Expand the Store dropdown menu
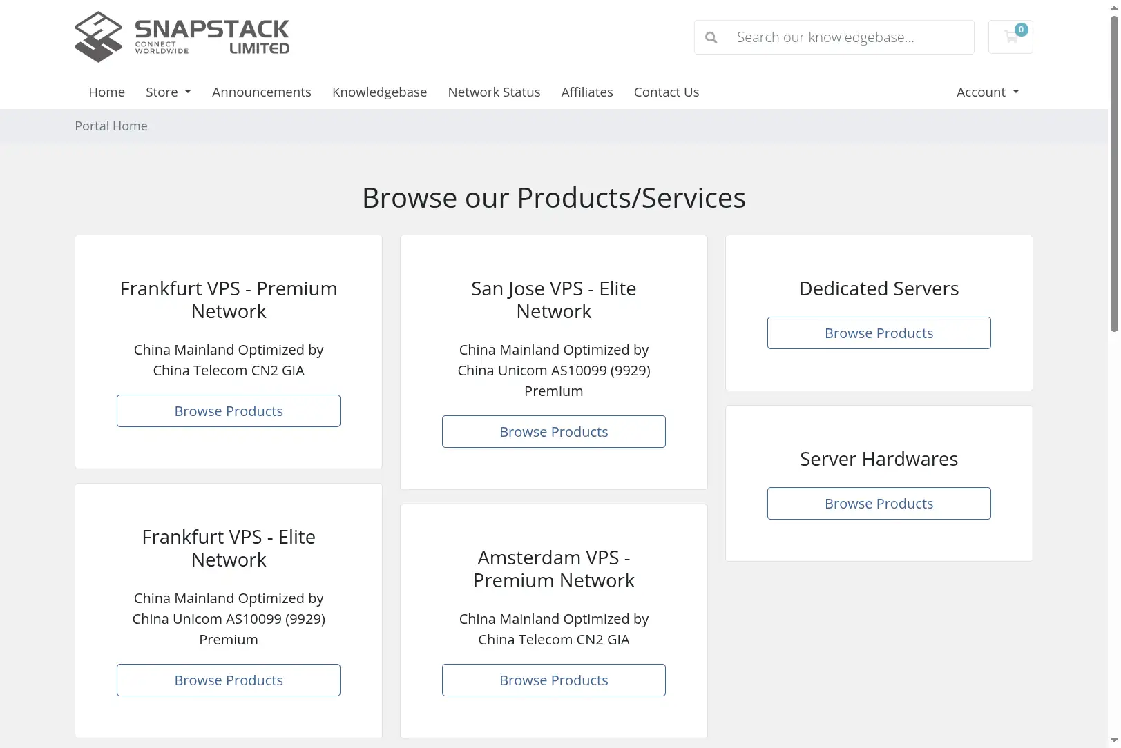 pyautogui.click(x=169, y=92)
